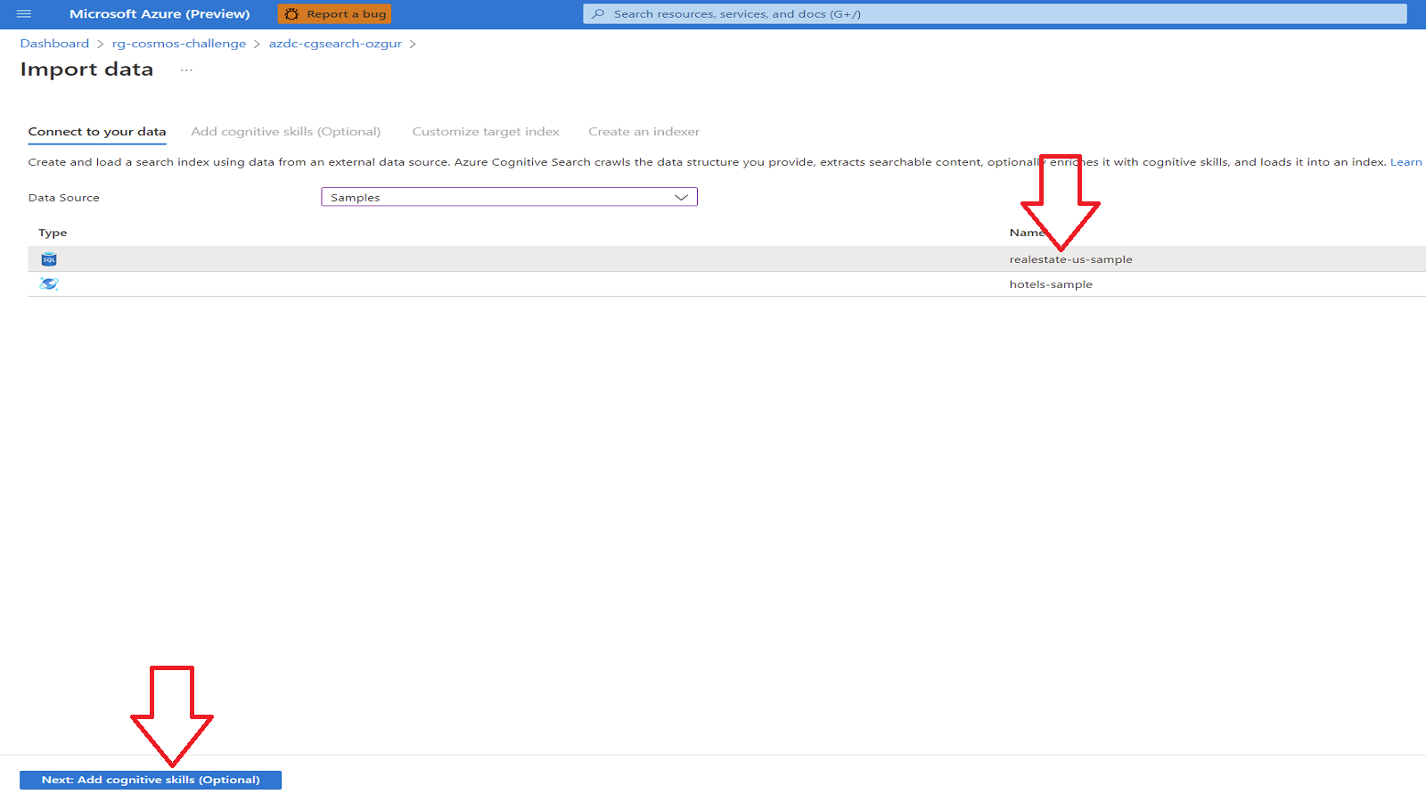Click the chevron on the Samples combo box
Image resolution: width=1426 pixels, height=802 pixels.
[681, 197]
